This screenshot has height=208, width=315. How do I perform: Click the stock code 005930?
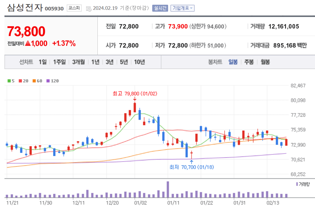click(x=54, y=9)
